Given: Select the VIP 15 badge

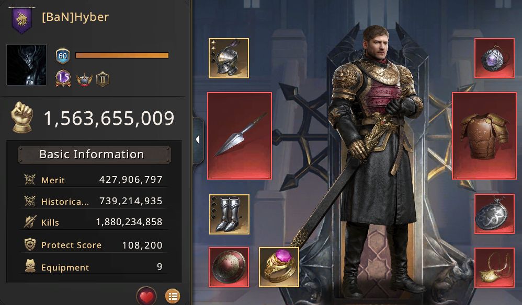Looking at the screenshot, I should [x=63, y=78].
